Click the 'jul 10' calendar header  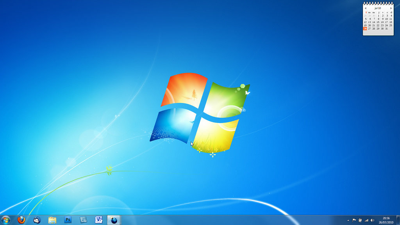378,8
